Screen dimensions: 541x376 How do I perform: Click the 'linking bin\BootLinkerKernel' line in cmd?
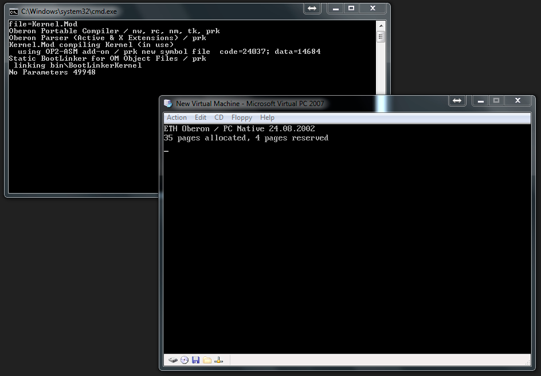click(77, 65)
